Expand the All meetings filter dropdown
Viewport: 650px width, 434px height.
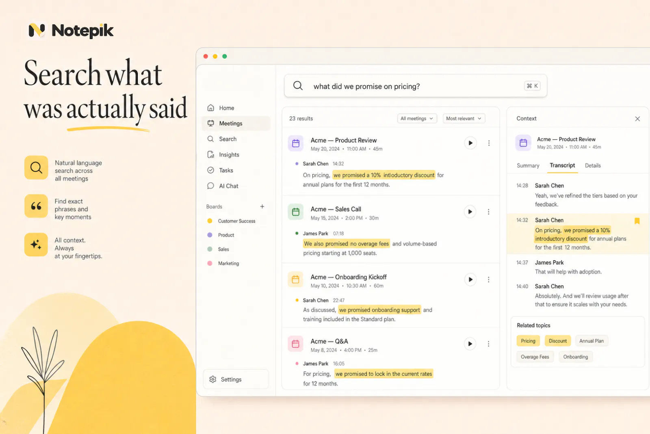(417, 118)
